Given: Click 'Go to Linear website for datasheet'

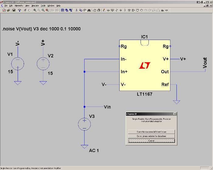Looking at the screenshot, I should (152, 136).
